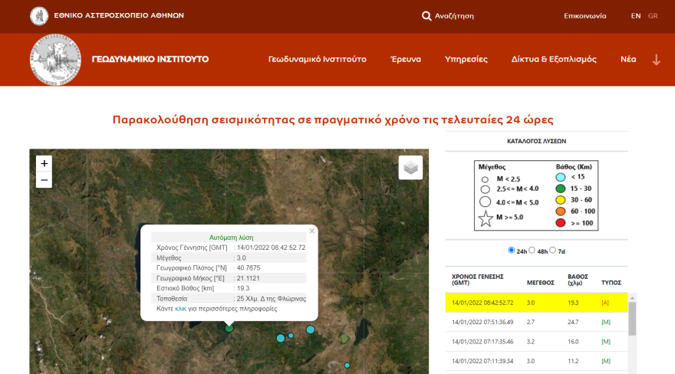Click the ΧΡΟΝΟΣ ΓΕΝΕΣΗΣ (GMT) column header
The height and width of the screenshot is (374, 675).
tap(477, 280)
